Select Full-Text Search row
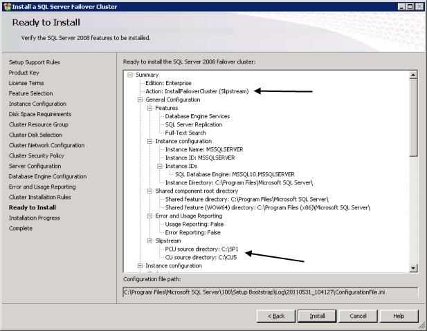This screenshot has height=331, width=427. (185, 133)
